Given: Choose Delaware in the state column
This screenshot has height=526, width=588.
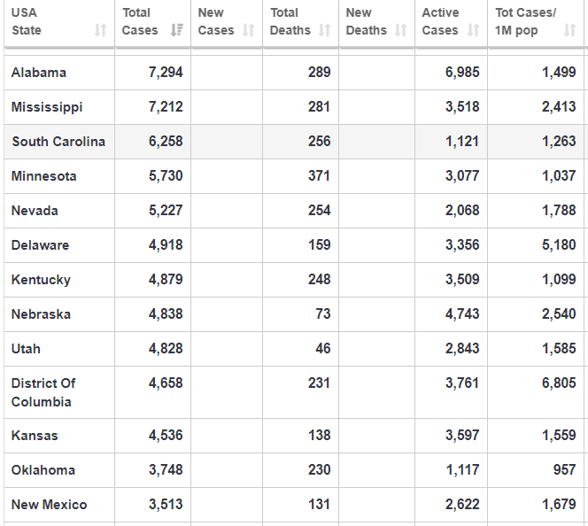Looking at the screenshot, I should 40,245.
